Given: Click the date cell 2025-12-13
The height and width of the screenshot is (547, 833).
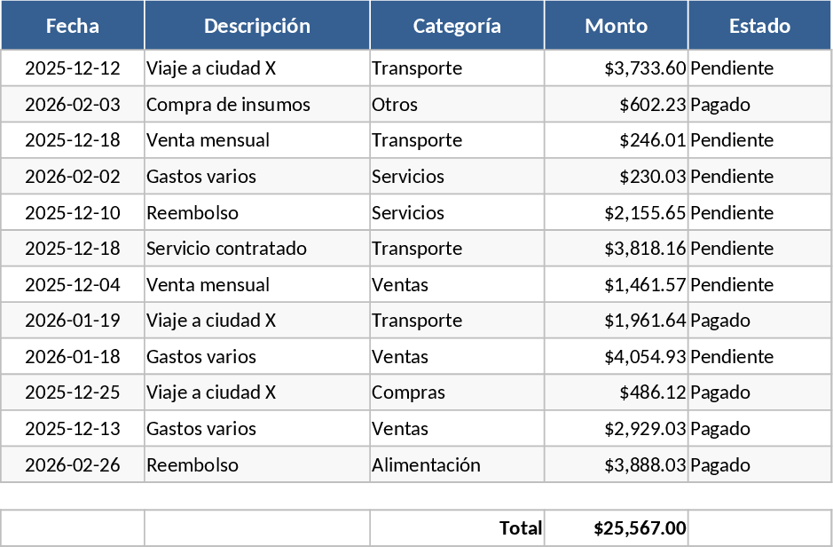Looking at the screenshot, I should [73, 429].
